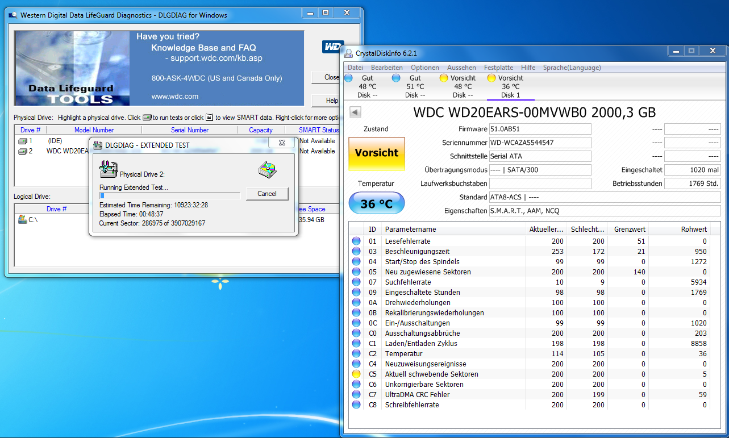The image size is (729, 438).
Task: Click the CrystalDiskInfo title bar app icon
Action: [348, 53]
